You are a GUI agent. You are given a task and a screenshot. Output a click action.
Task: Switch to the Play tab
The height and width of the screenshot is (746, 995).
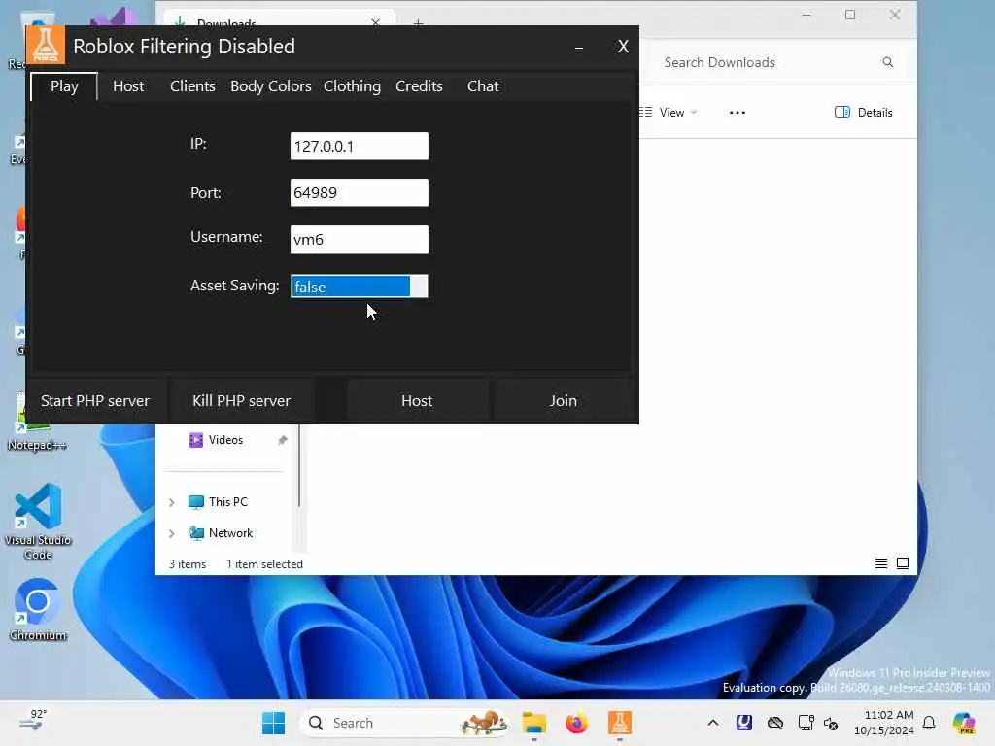pyautogui.click(x=64, y=86)
